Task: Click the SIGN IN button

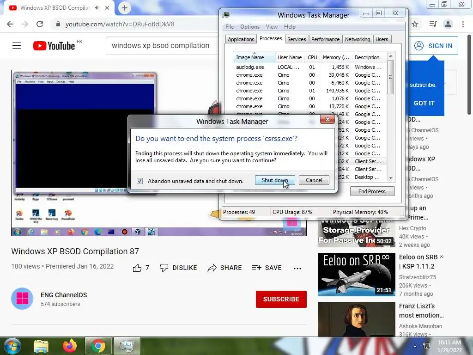Action: [433, 46]
